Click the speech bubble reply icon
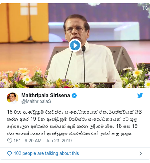The height and width of the screenshot is (163, 150). pyautogui.click(x=9, y=153)
